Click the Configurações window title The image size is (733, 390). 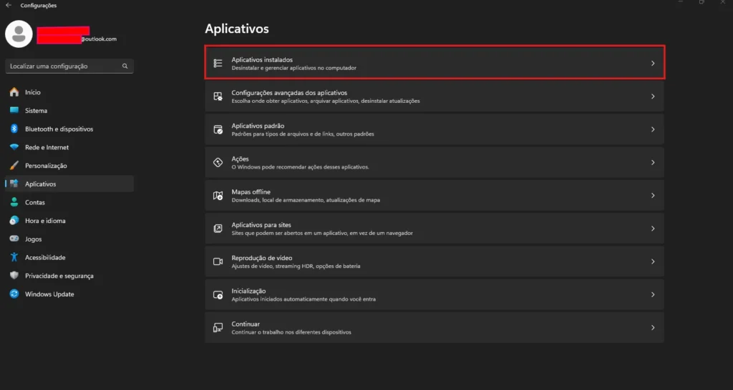pyautogui.click(x=39, y=6)
